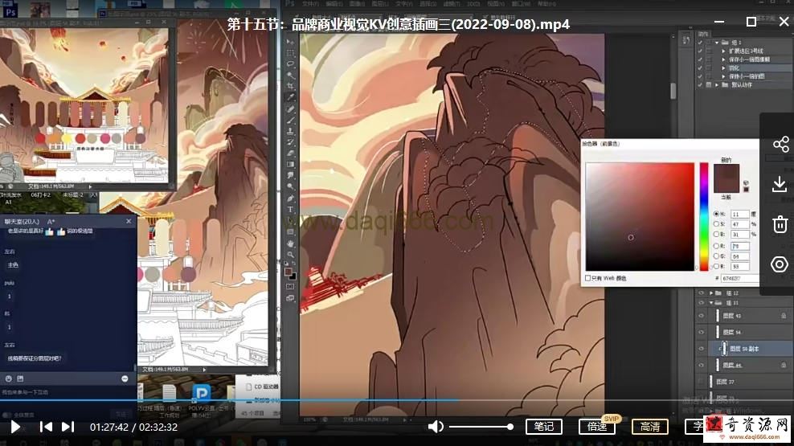The image size is (794, 446).
Task: Select the Hand tool
Action: [x=291, y=243]
